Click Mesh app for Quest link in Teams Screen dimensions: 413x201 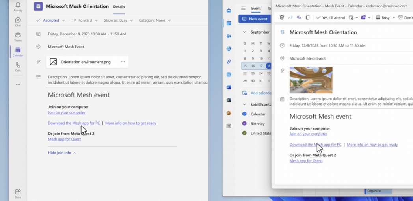[64, 139]
